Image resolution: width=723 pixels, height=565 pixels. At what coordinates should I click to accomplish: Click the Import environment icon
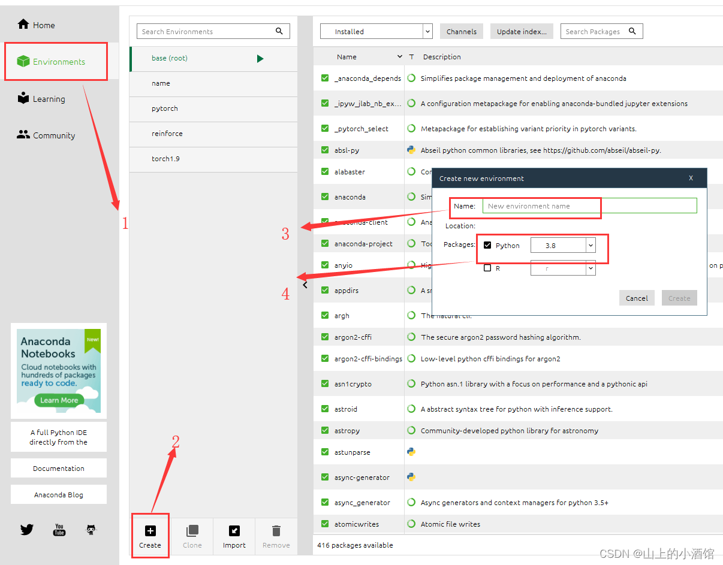coord(234,530)
